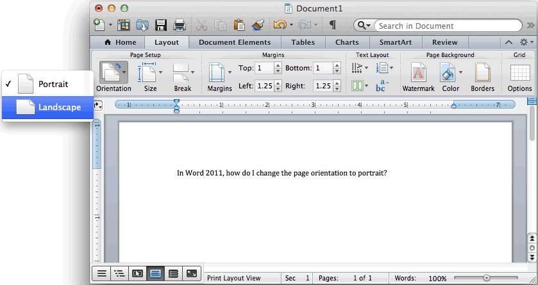Screen dimensions: 538x285
Task: Select the Layout ribbon tab
Action: (x=167, y=42)
